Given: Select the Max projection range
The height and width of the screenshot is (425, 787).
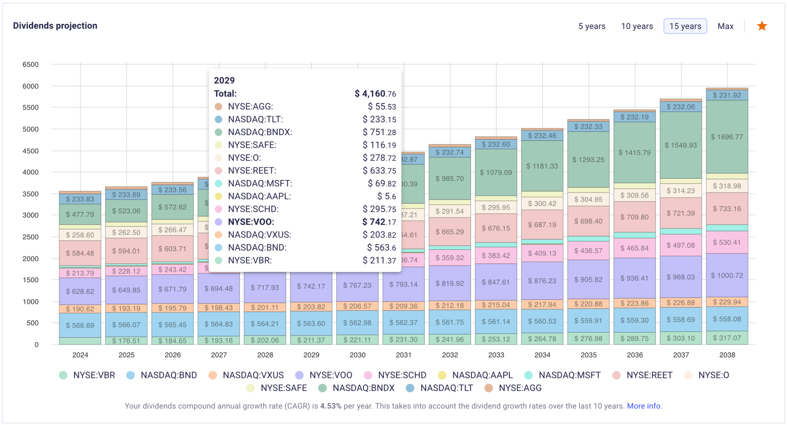Looking at the screenshot, I should click(x=725, y=26).
